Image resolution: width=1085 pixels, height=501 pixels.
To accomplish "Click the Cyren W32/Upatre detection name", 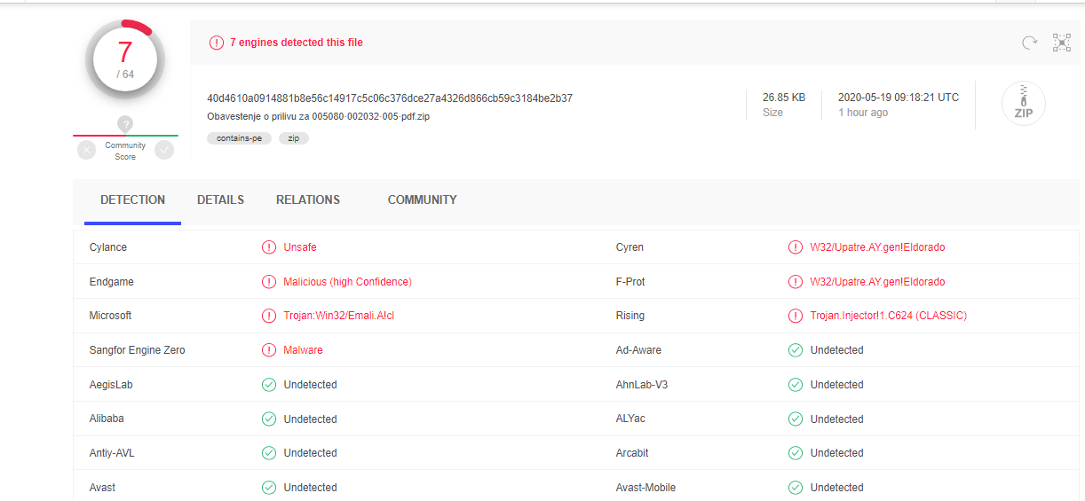I will tap(877, 247).
